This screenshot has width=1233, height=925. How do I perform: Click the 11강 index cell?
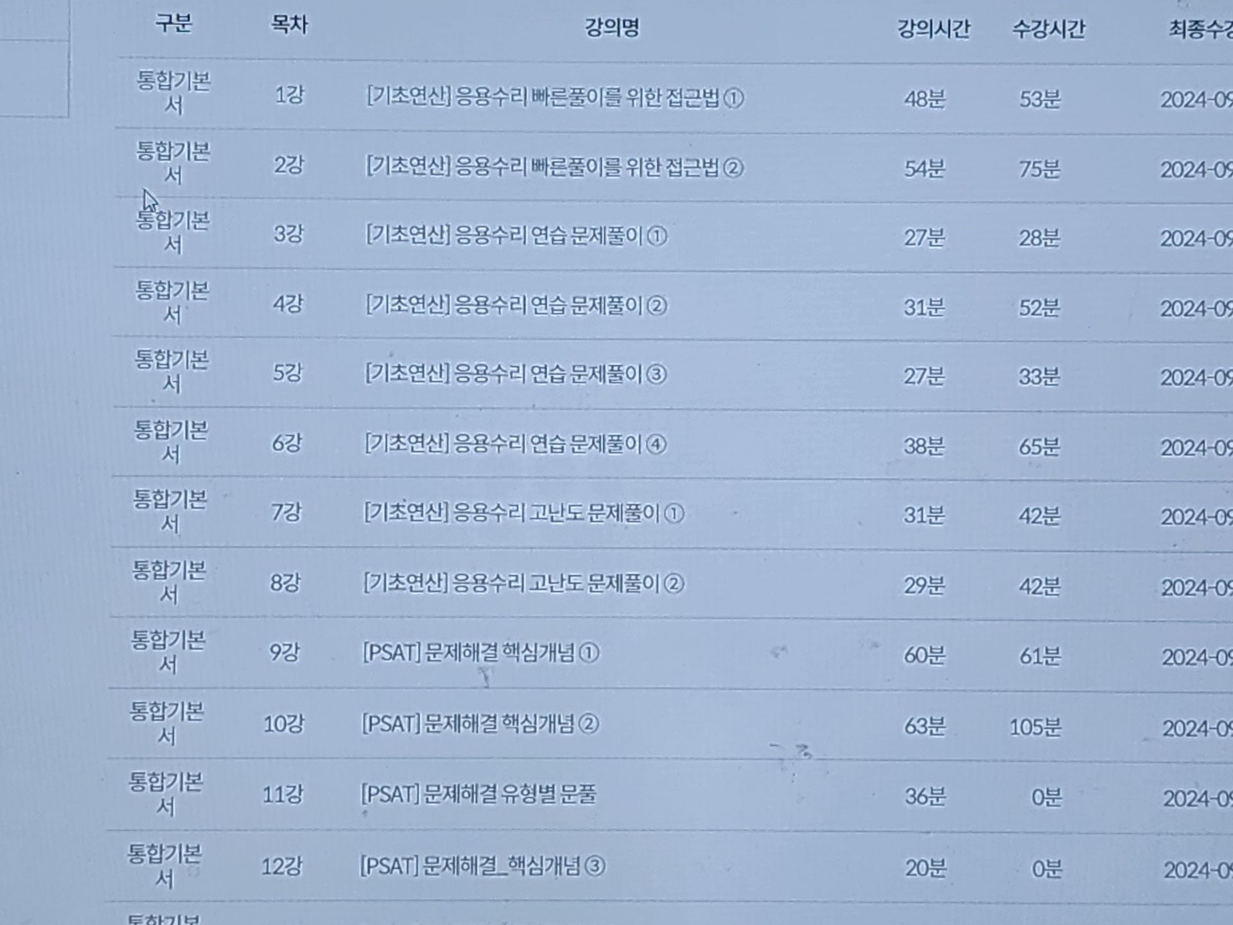click(283, 795)
